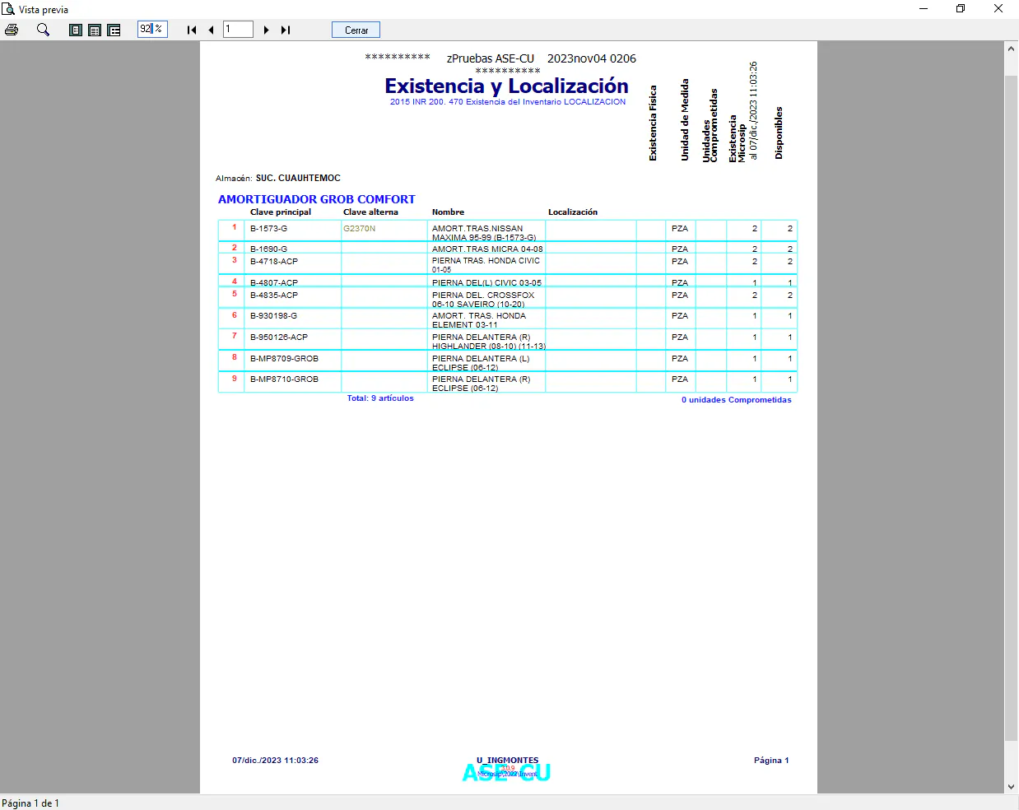Switch to whole-page view icon
Screen dimensions: 1019x810
point(76,30)
